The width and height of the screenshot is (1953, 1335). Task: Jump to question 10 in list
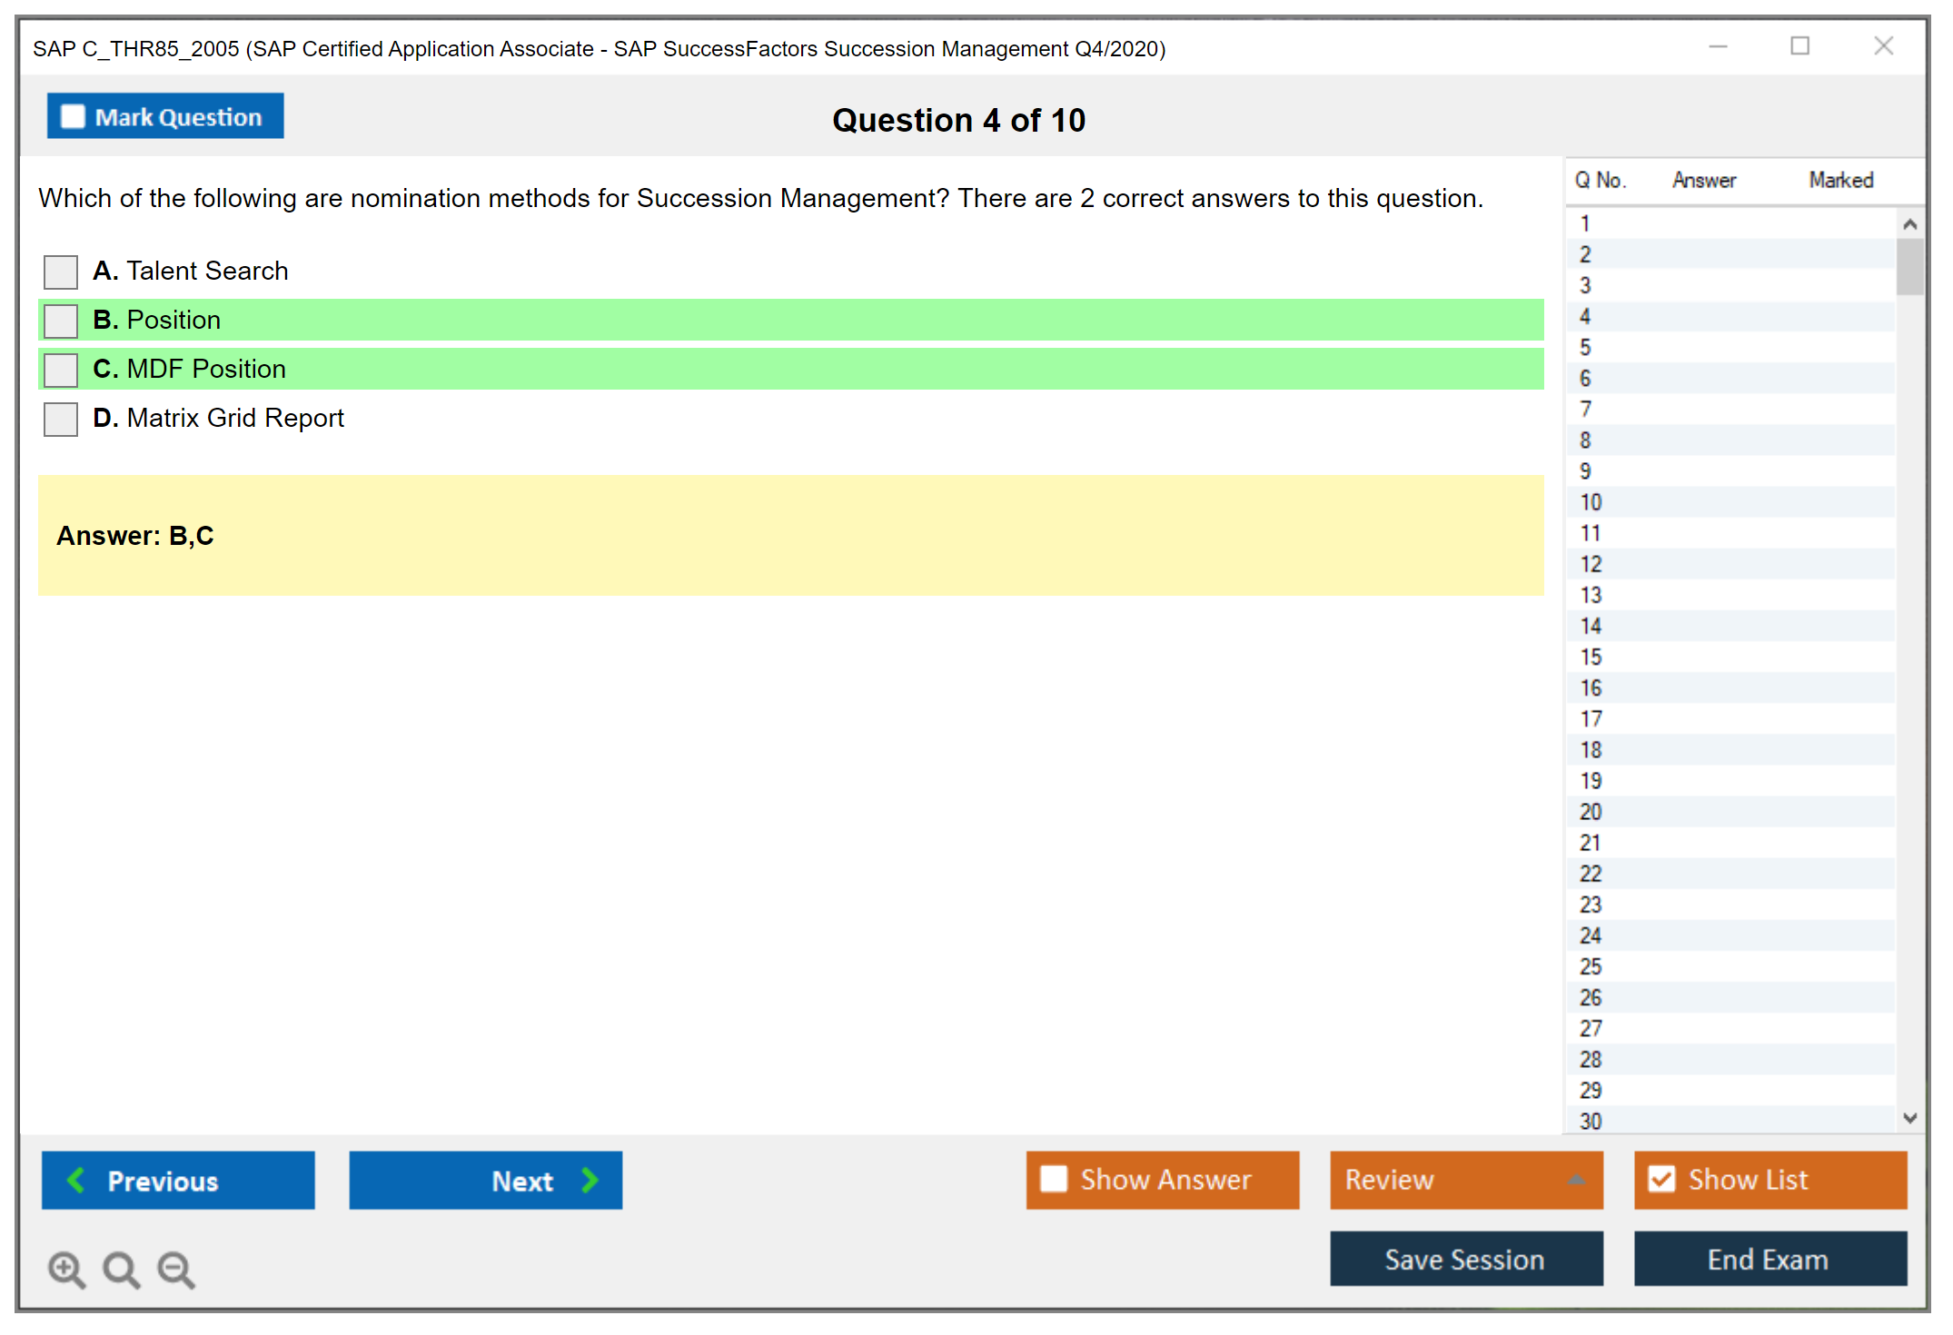tap(1591, 502)
